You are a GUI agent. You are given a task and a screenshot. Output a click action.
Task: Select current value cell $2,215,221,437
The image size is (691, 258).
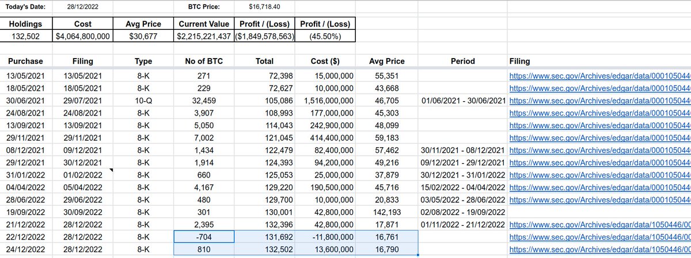click(x=204, y=36)
